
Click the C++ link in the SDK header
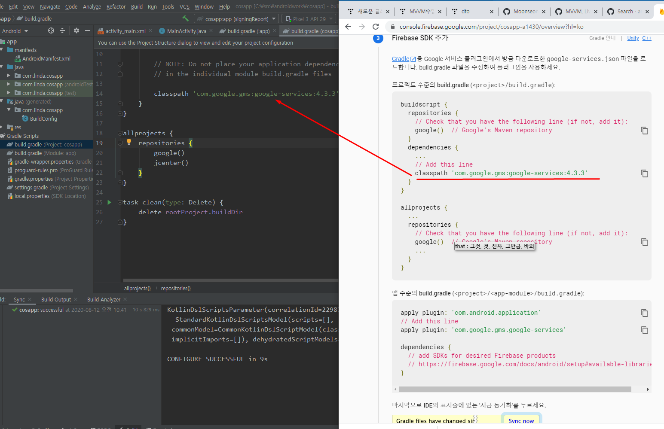coord(647,38)
